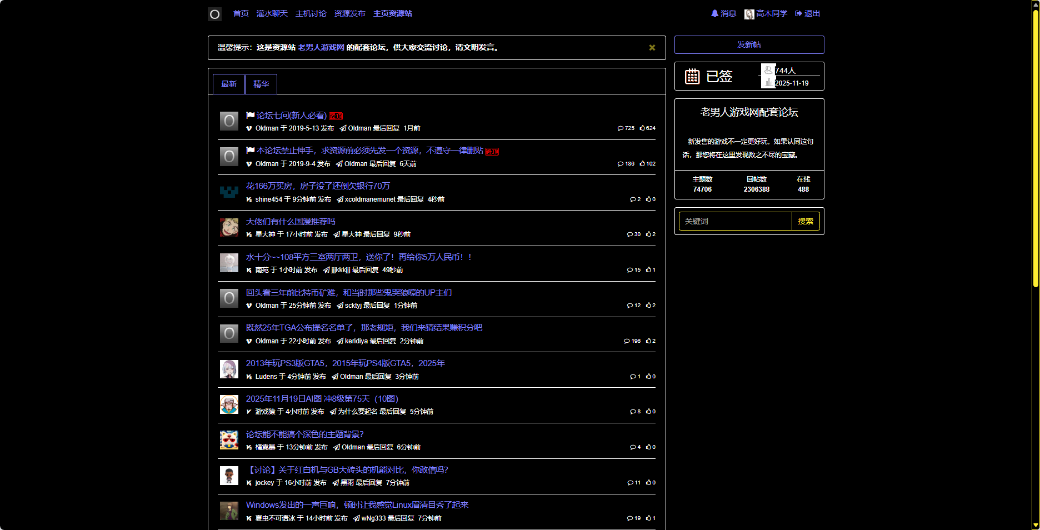Click the 关键词 search input field
This screenshot has width=1040, height=530.
(x=733, y=221)
